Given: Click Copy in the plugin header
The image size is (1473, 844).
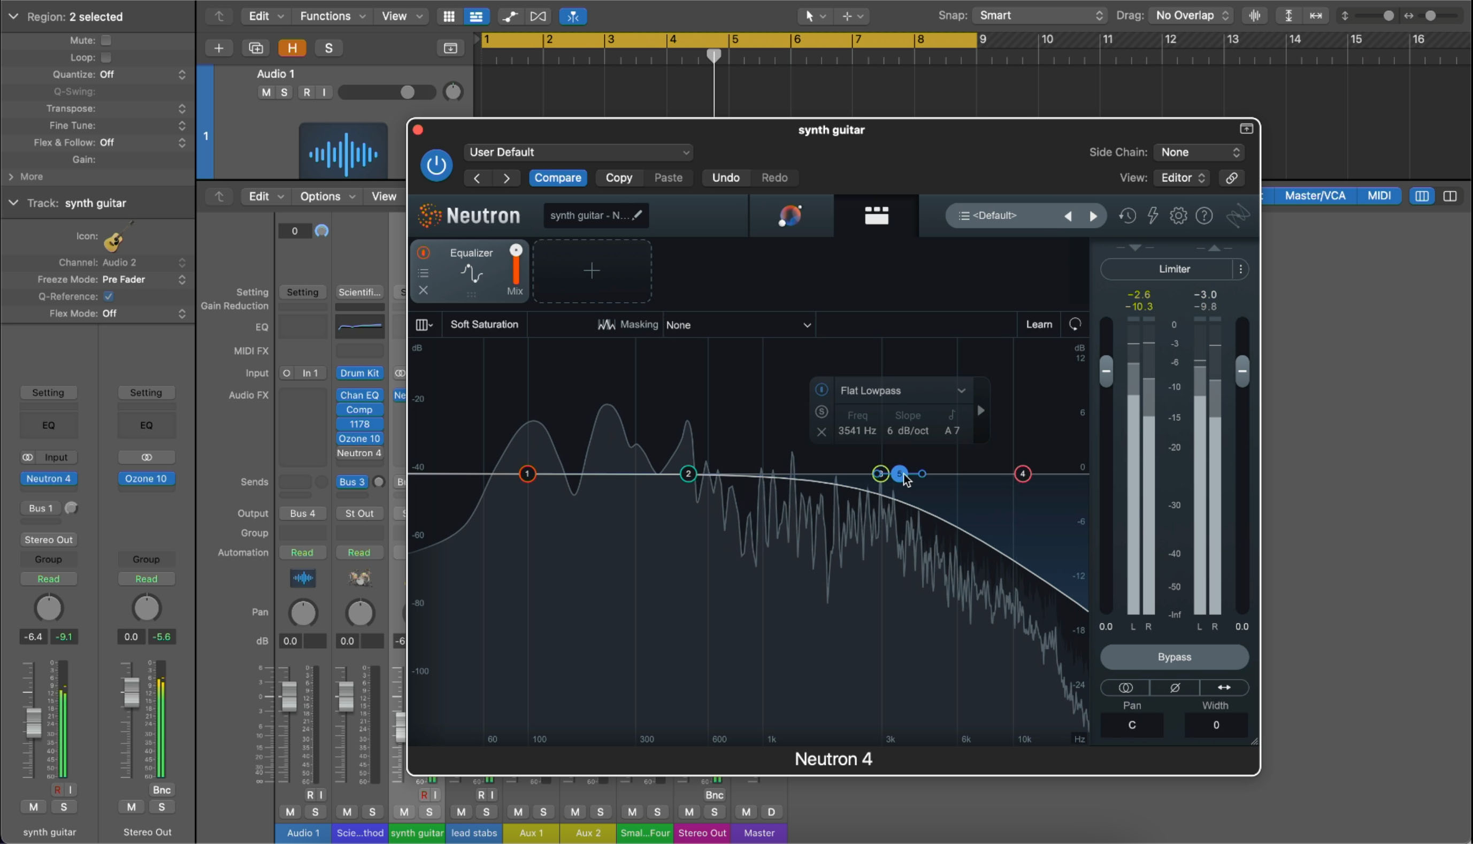Looking at the screenshot, I should [618, 178].
